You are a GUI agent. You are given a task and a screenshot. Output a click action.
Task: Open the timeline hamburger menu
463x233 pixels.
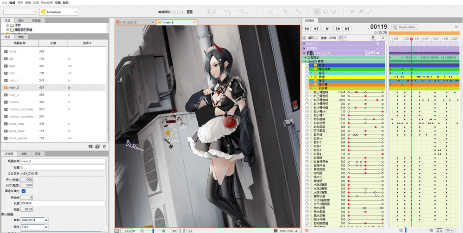pos(457,27)
